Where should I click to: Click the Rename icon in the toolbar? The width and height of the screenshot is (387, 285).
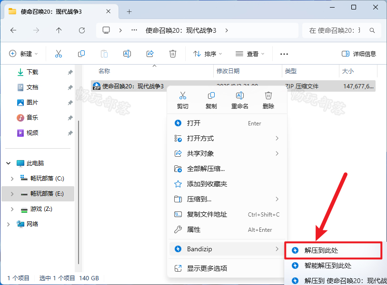pyautogui.click(x=127, y=54)
